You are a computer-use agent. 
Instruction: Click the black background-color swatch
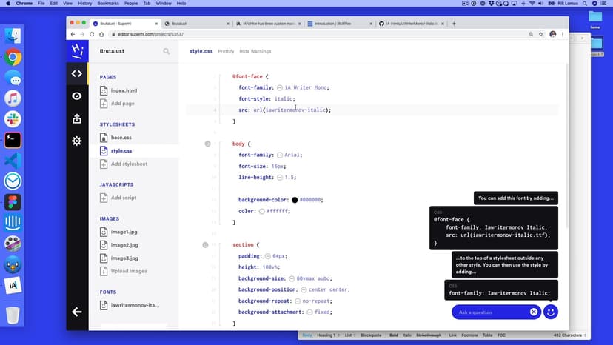tap(295, 200)
